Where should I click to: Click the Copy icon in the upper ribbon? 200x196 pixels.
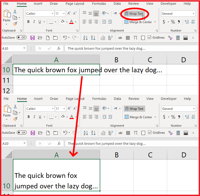[x=15, y=18]
